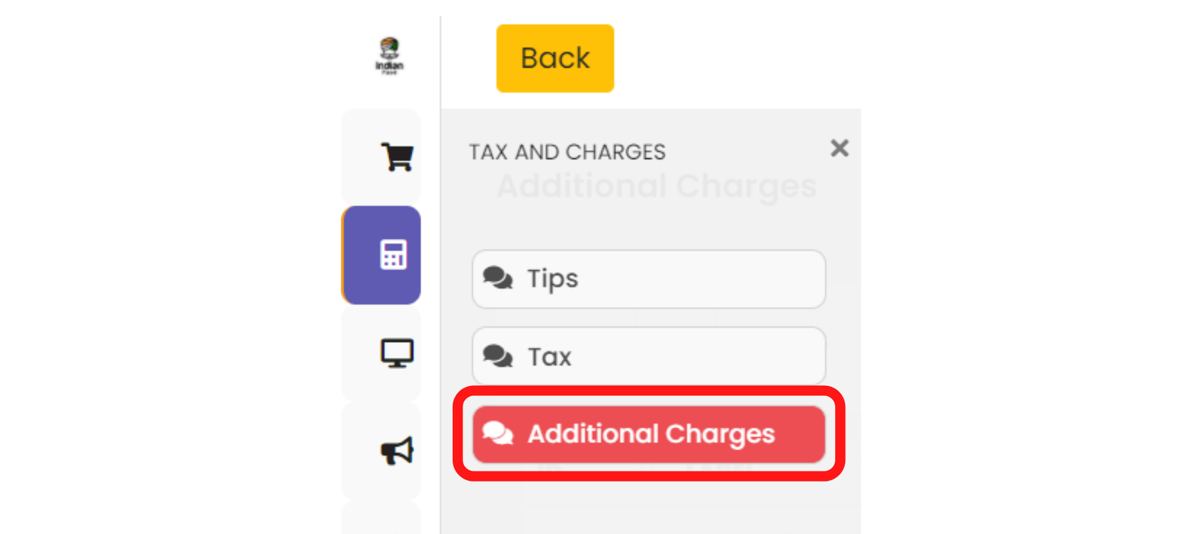Open the megaphone promotions sidebar icon
This screenshot has height=534, width=1202.
coord(397,451)
